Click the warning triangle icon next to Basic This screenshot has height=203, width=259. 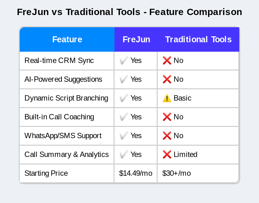pos(167,98)
